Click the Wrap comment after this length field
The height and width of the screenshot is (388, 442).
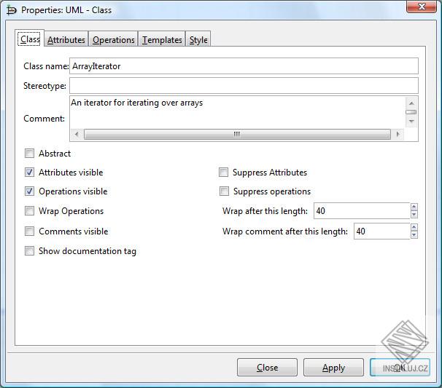click(x=381, y=231)
